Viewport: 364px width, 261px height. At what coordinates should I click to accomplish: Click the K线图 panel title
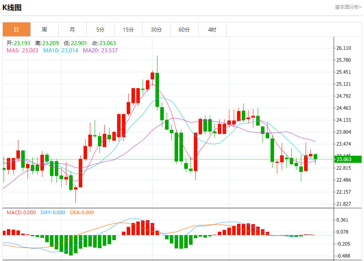(x=12, y=8)
